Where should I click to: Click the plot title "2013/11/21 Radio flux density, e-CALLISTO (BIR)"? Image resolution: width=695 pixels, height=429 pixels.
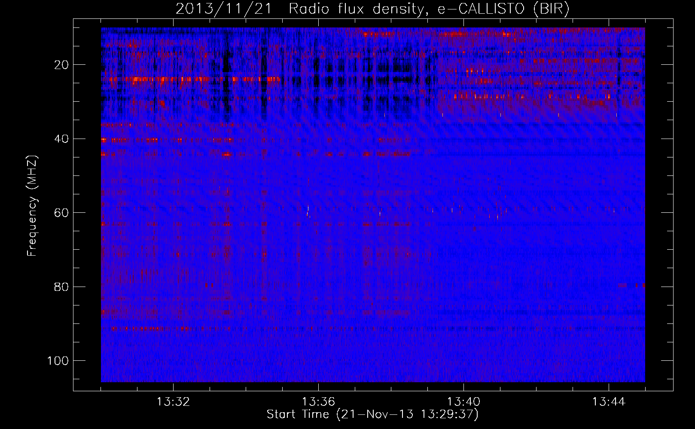click(372, 9)
